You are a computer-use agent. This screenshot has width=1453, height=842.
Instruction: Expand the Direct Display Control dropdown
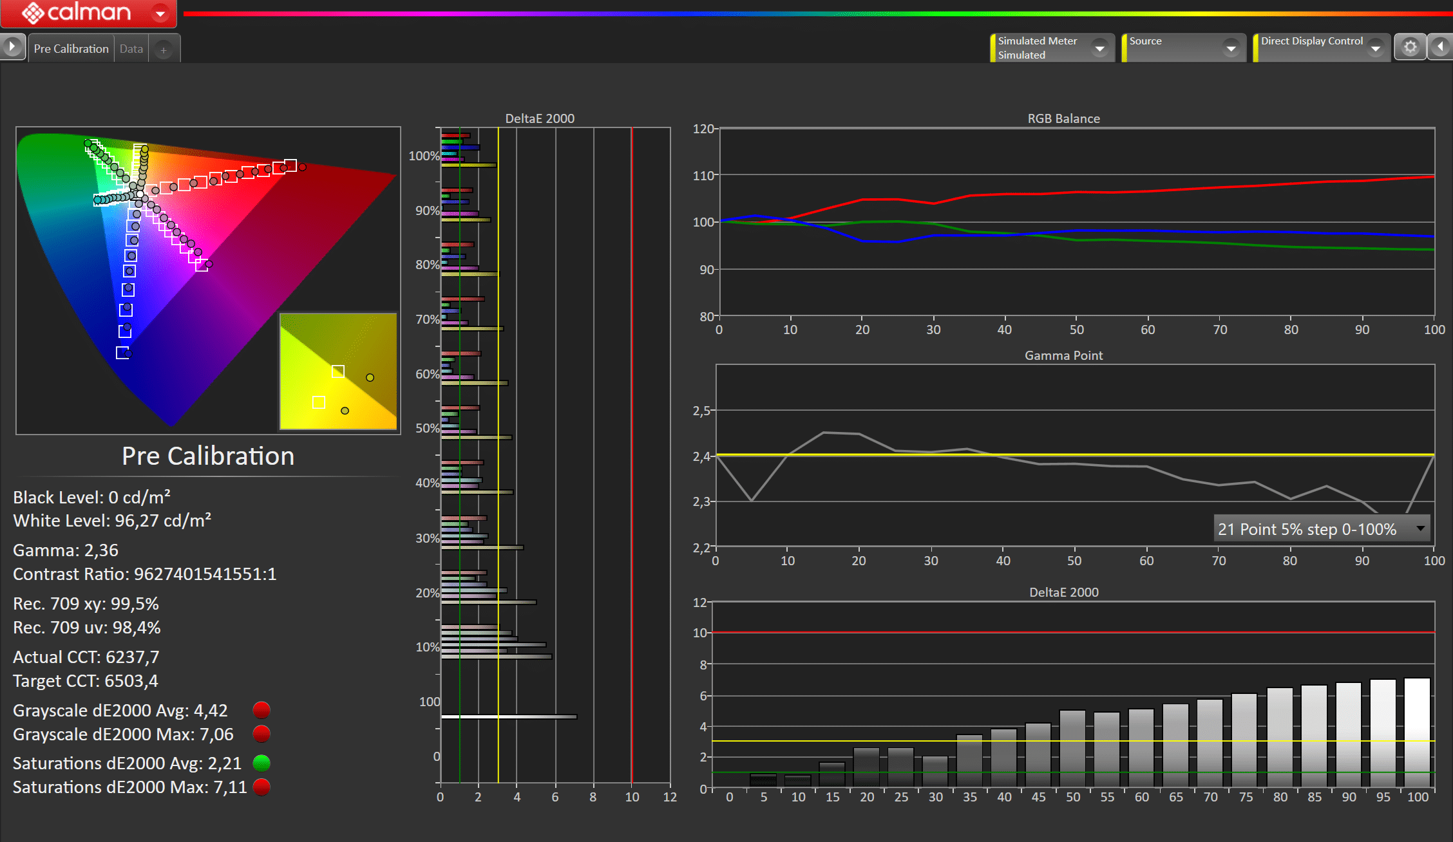pyautogui.click(x=1376, y=48)
